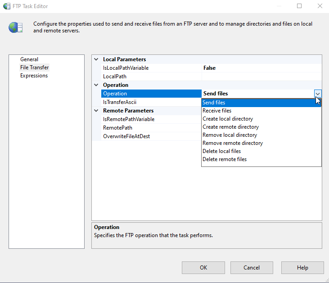Open the Expressions page

point(34,76)
